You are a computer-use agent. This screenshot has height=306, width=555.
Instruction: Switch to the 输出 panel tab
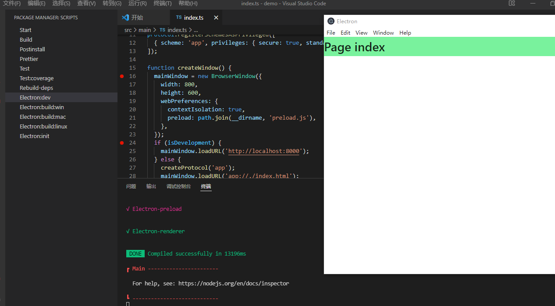point(151,186)
